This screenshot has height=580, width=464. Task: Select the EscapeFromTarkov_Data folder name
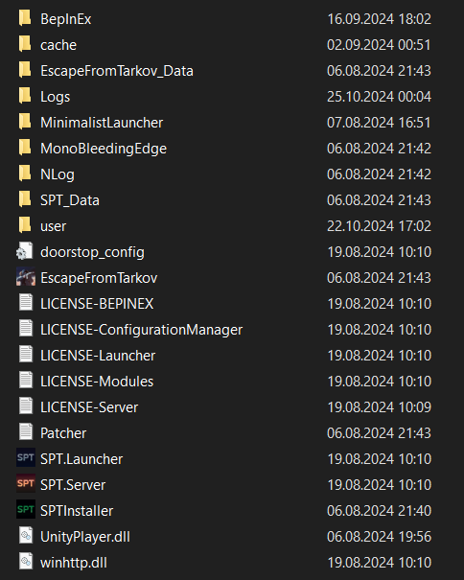117,71
